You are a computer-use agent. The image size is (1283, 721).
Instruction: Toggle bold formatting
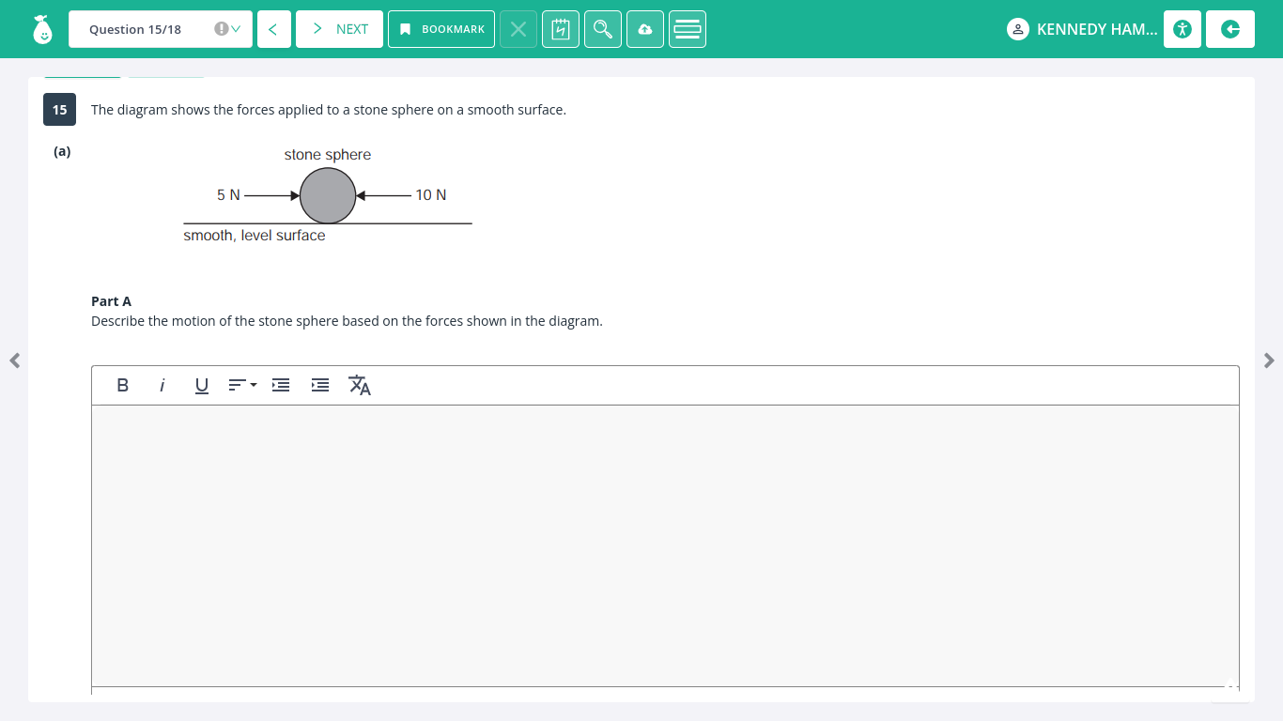pos(122,385)
